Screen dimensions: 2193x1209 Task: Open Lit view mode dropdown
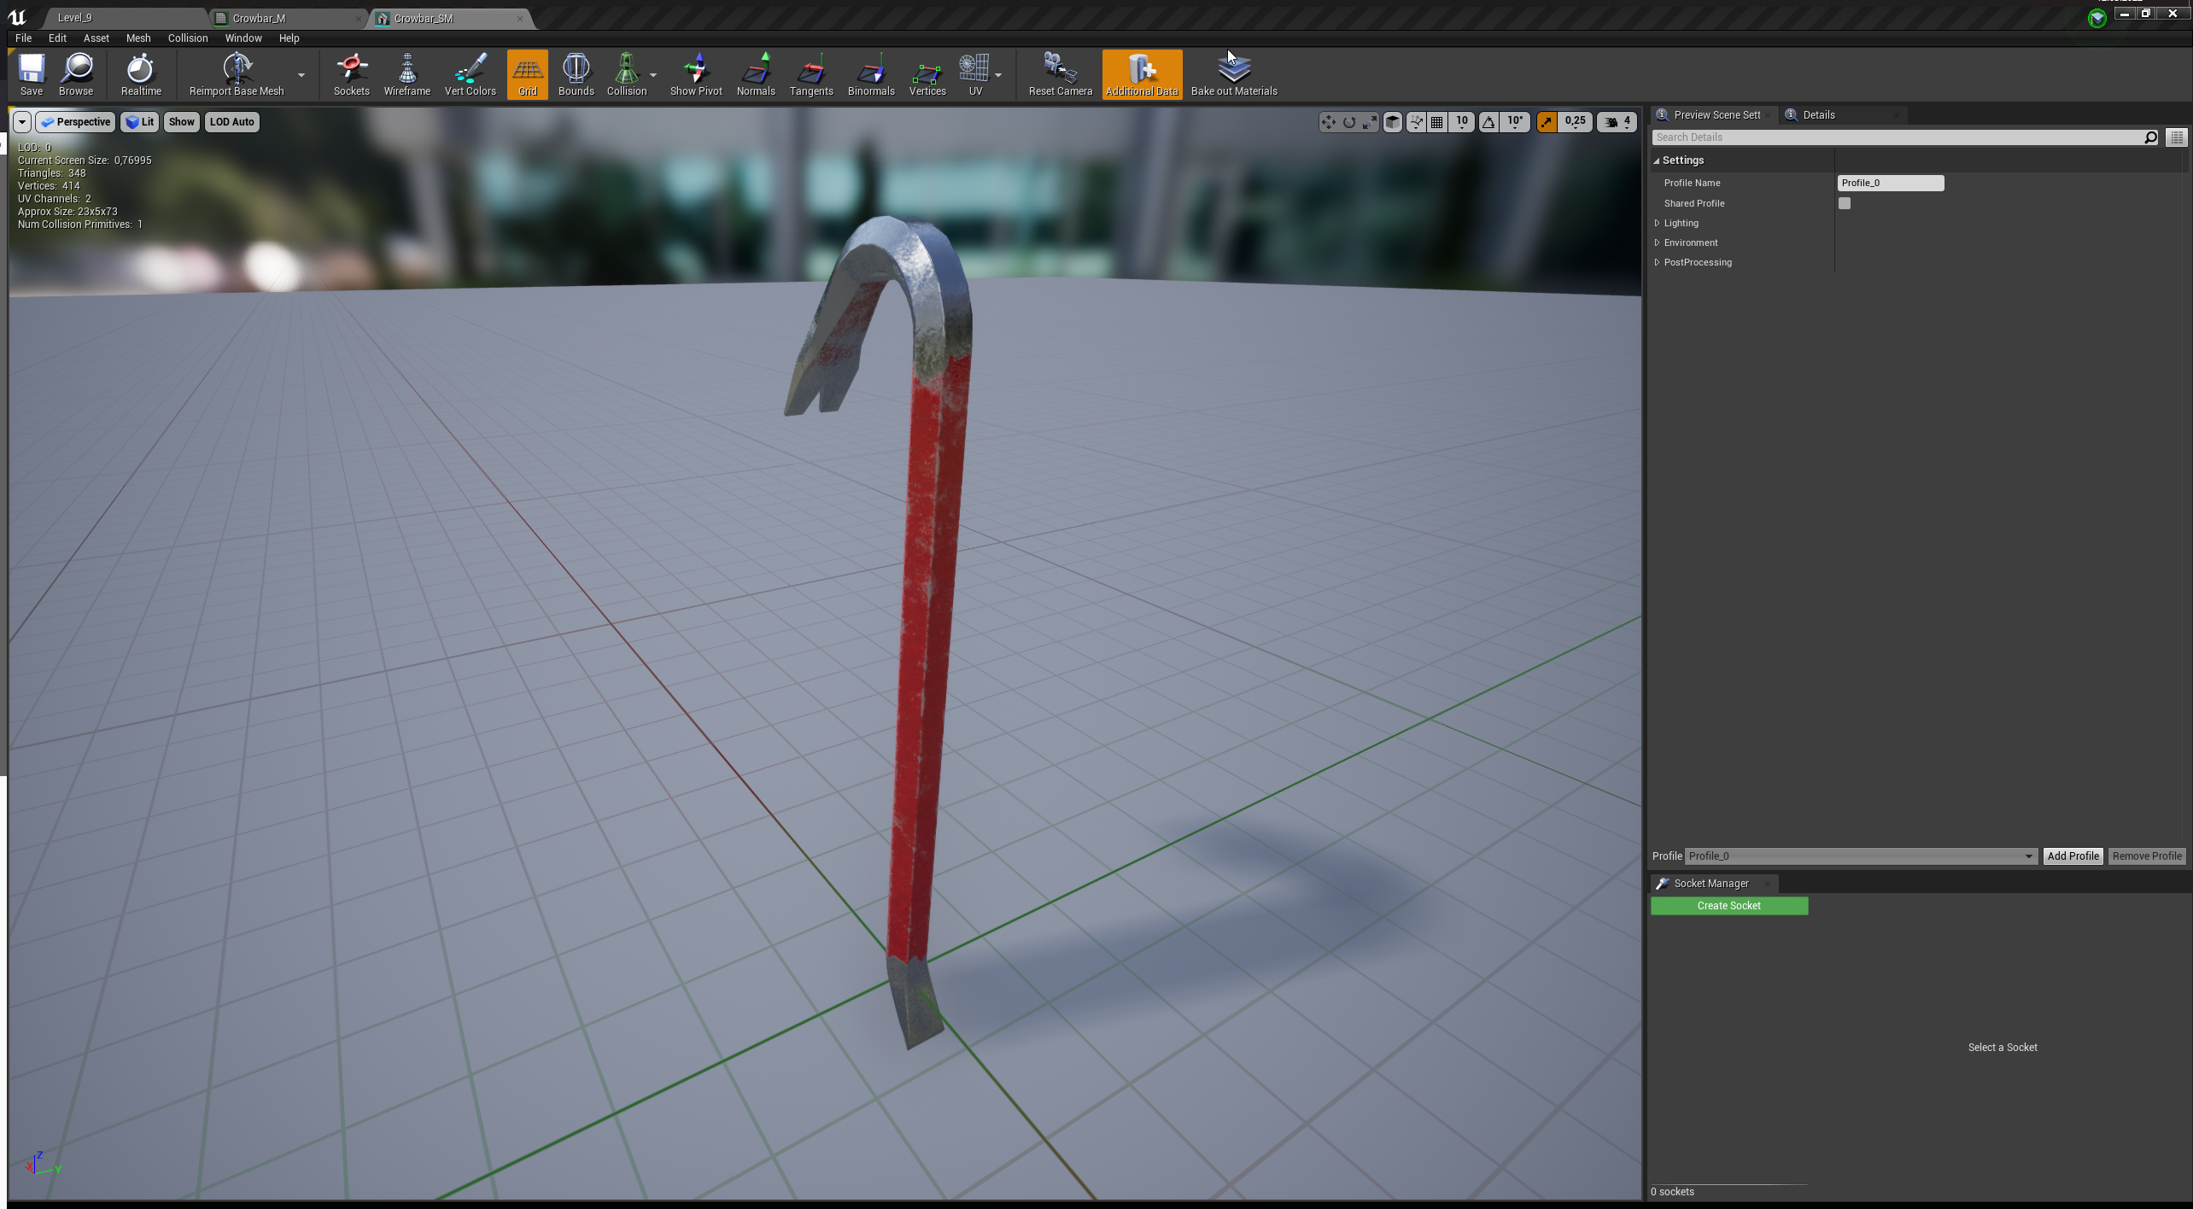click(x=139, y=122)
